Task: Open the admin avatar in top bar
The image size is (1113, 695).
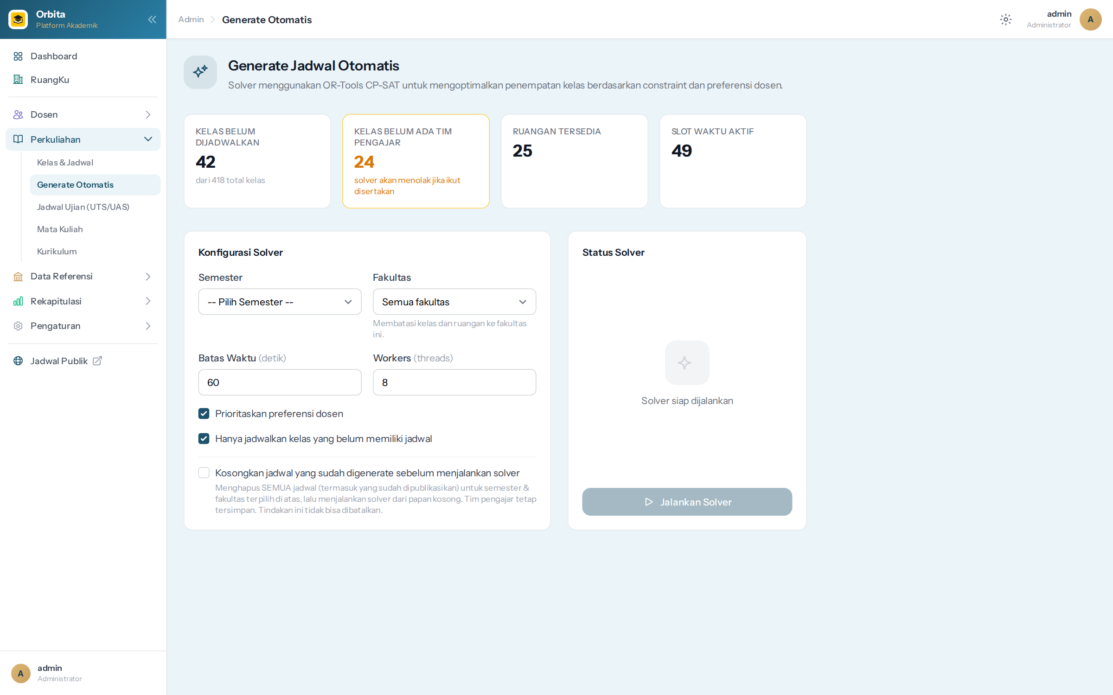Action: [x=1090, y=19]
